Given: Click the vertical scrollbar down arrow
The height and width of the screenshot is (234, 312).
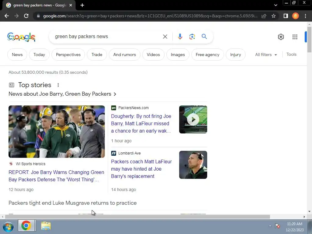Looking at the screenshot, I should point(309,211).
